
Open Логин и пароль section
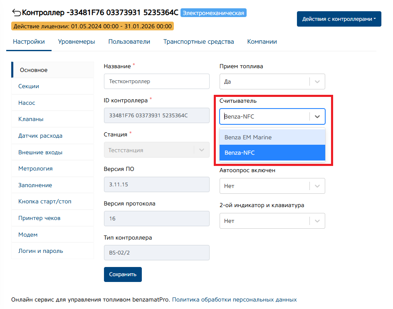(41, 251)
